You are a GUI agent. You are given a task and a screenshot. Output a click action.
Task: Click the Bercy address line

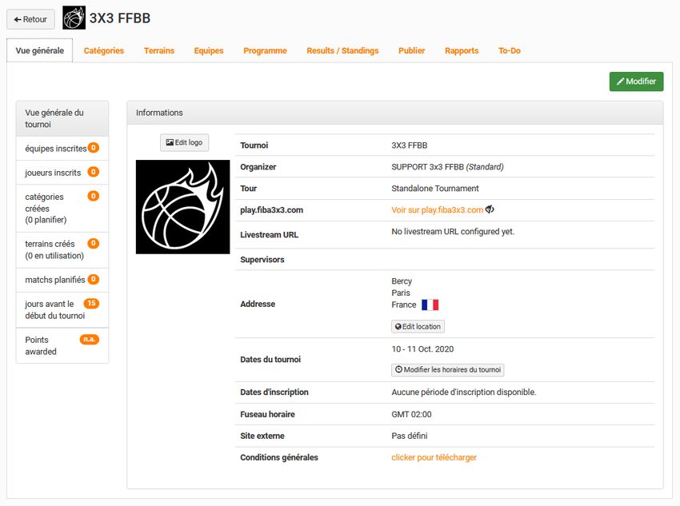coord(402,281)
